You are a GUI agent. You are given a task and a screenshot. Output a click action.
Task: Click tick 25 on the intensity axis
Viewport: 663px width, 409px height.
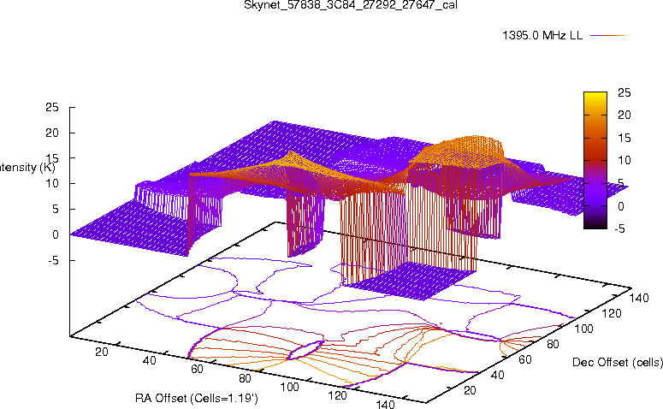click(x=52, y=107)
